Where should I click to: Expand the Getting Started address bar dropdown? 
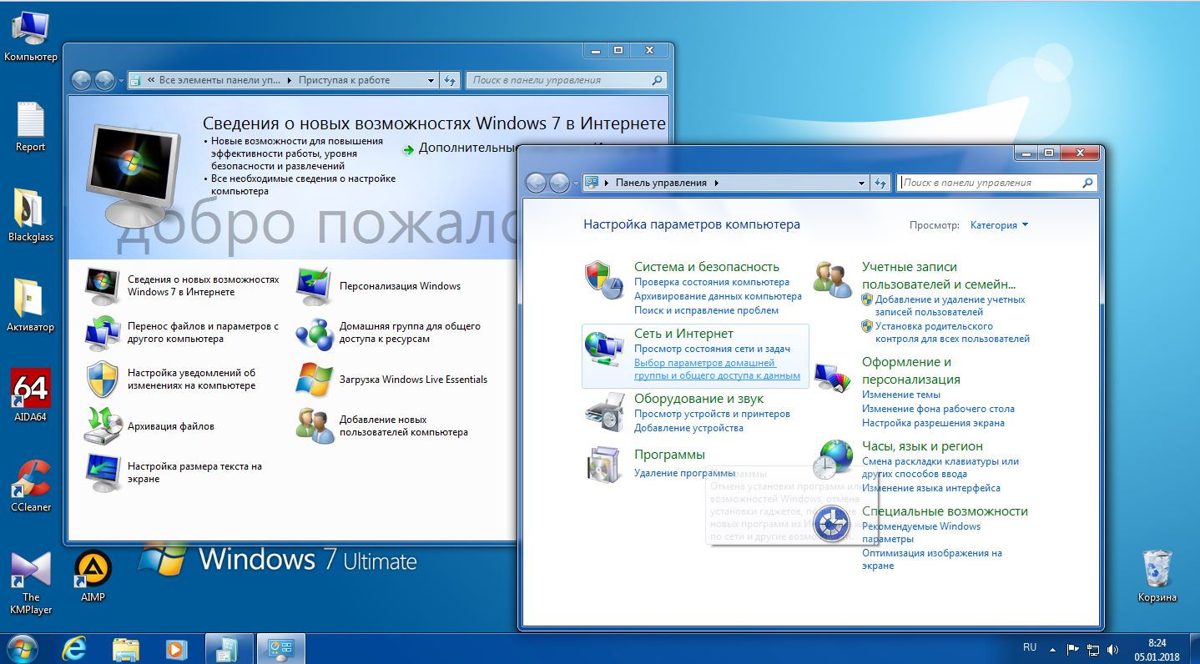431,80
